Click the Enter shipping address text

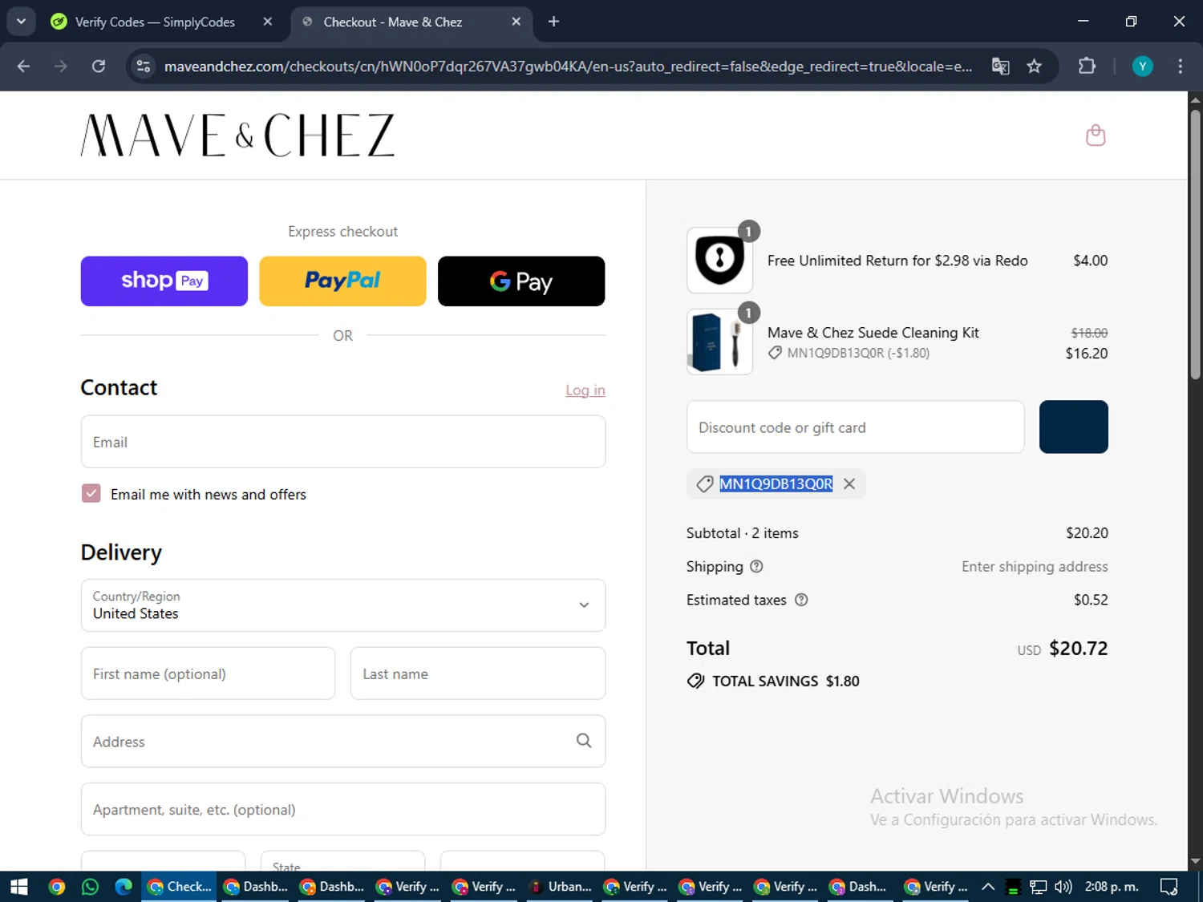1035,567
